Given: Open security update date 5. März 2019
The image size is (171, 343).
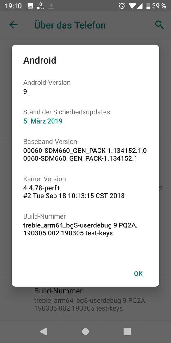Looking at the screenshot, I should point(43,121).
